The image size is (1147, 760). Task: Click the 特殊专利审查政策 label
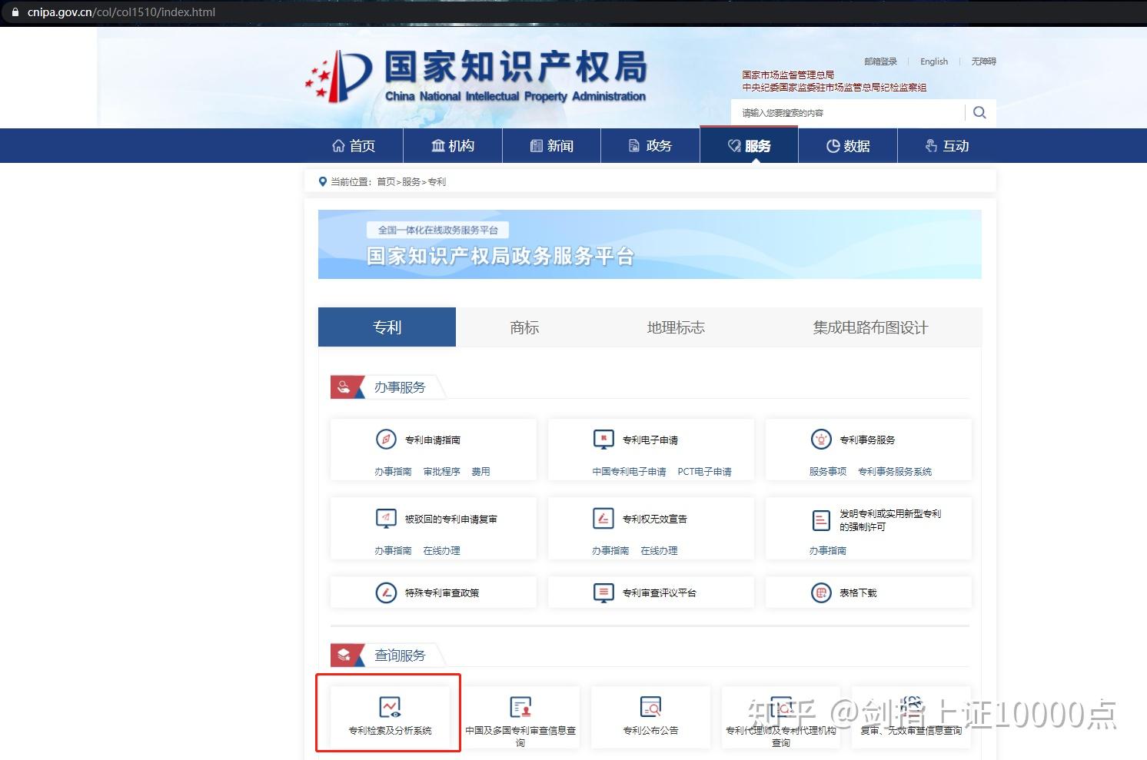[x=441, y=592]
